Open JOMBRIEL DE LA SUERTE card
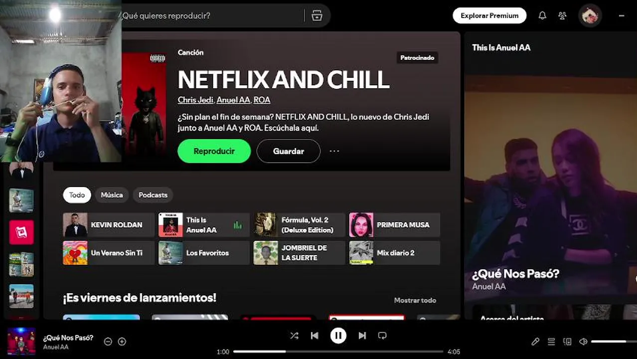This screenshot has height=359, width=637. pyautogui.click(x=299, y=253)
